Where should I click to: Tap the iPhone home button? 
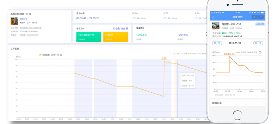pos(237,115)
